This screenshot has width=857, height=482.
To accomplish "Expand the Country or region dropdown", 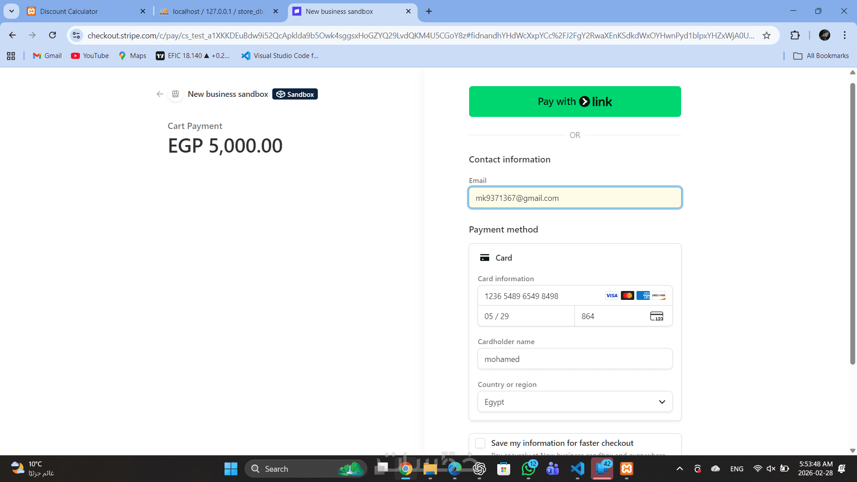I will [575, 402].
